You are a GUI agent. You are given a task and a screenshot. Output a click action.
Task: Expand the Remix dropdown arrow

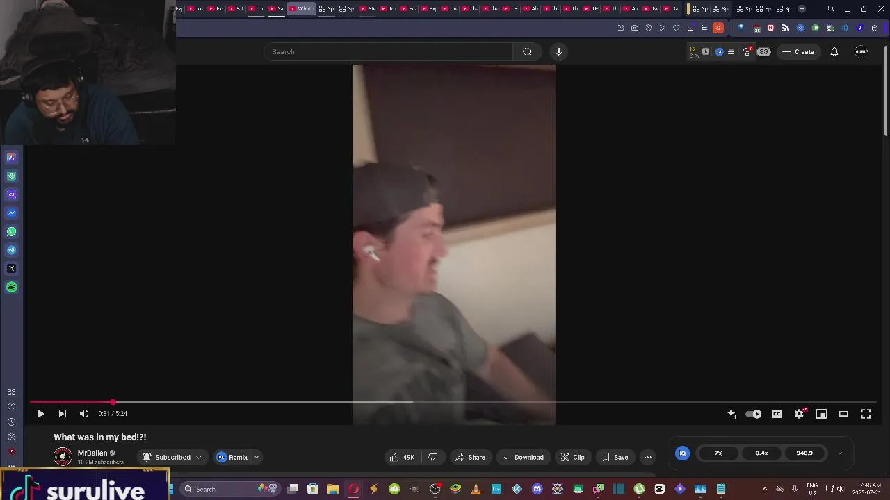256,457
